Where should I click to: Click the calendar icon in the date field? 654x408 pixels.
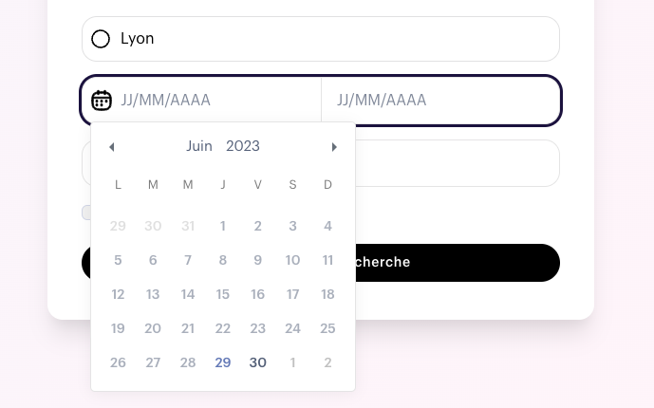tap(102, 101)
